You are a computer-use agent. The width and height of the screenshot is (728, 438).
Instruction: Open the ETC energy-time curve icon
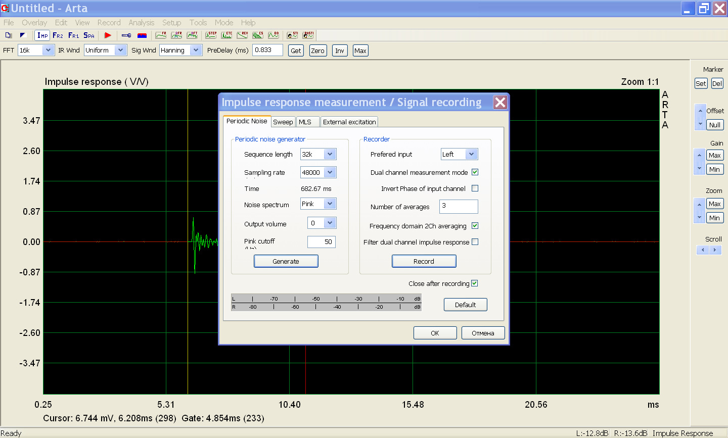pyautogui.click(x=226, y=35)
